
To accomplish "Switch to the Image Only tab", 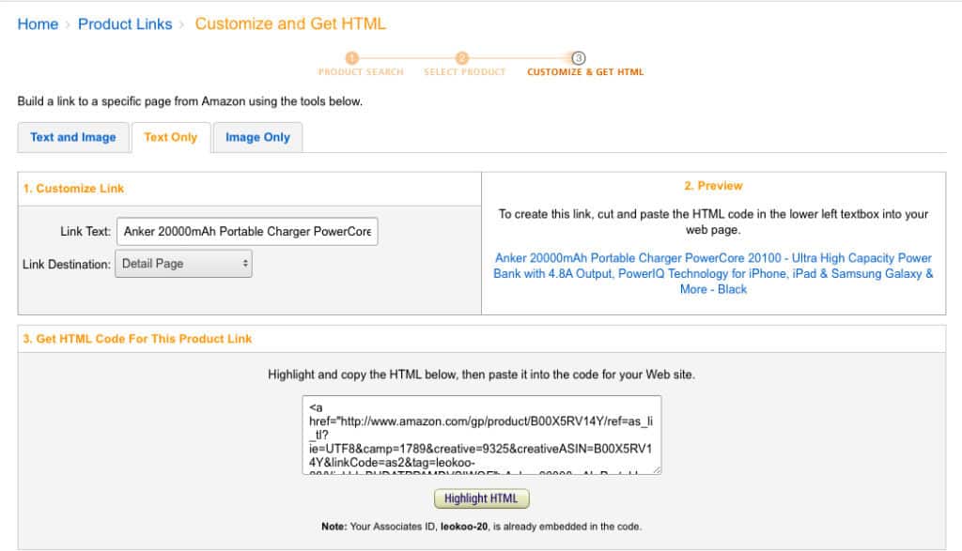I will (257, 137).
